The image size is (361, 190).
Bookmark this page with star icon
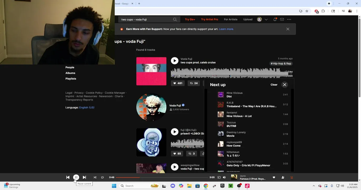coord(307,11)
